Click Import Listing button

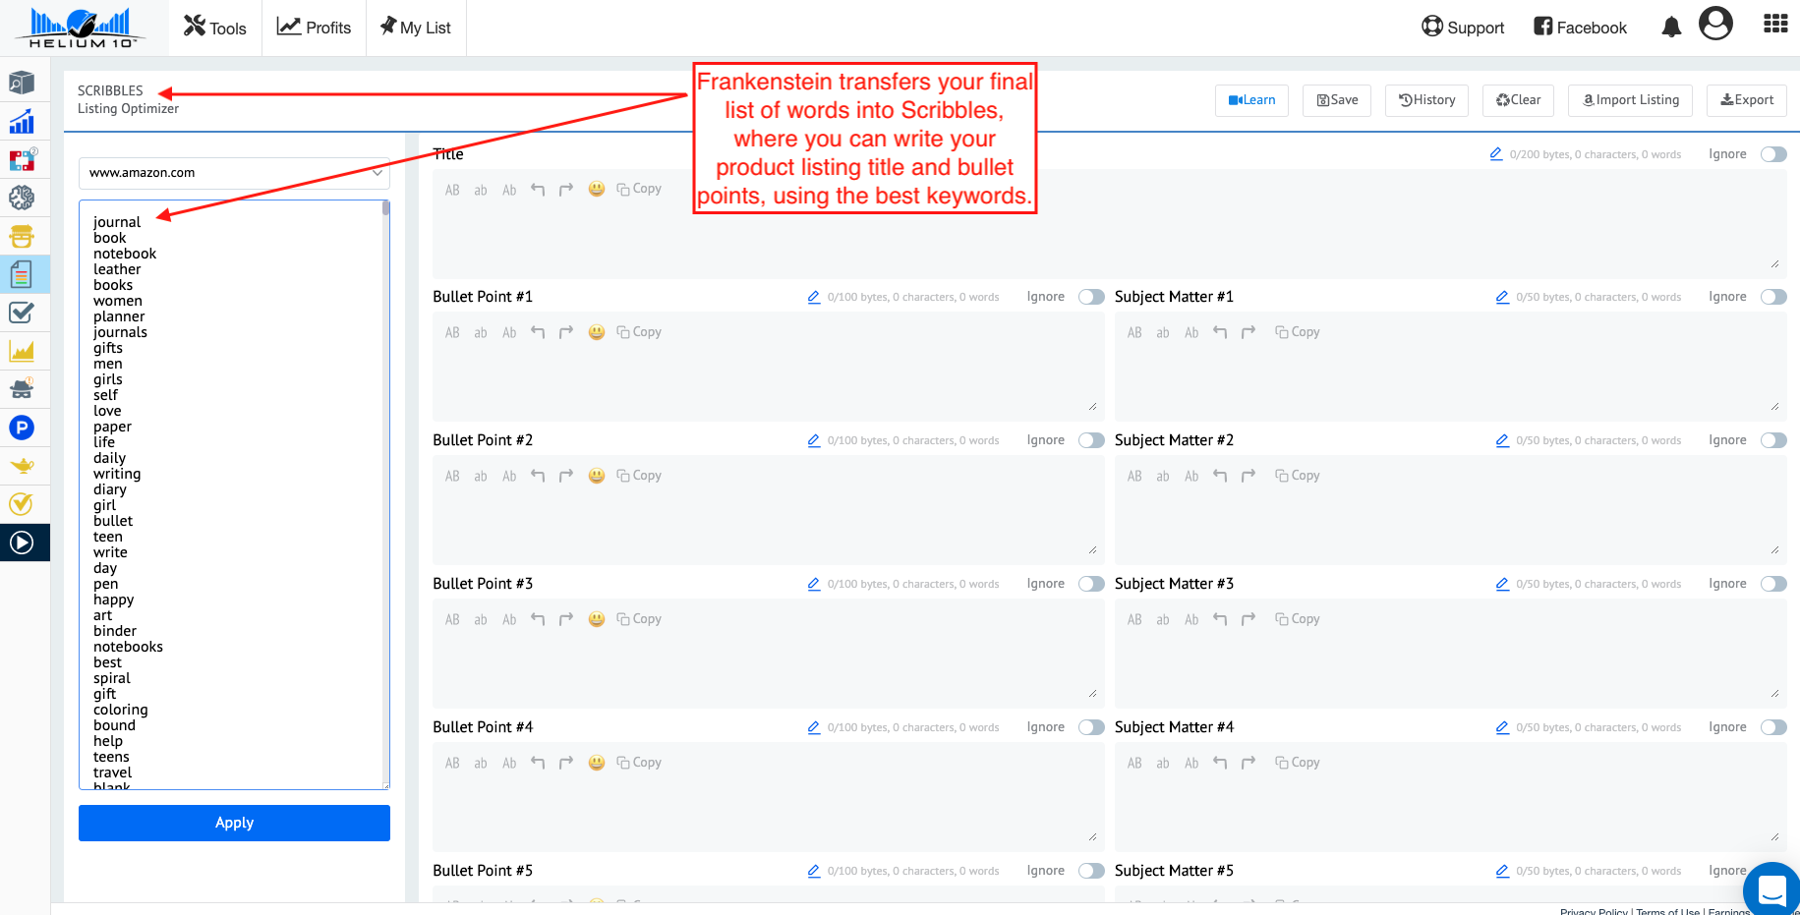click(1631, 100)
